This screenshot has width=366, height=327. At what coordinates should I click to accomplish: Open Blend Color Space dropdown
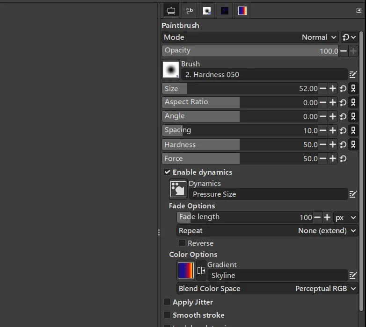(267, 289)
